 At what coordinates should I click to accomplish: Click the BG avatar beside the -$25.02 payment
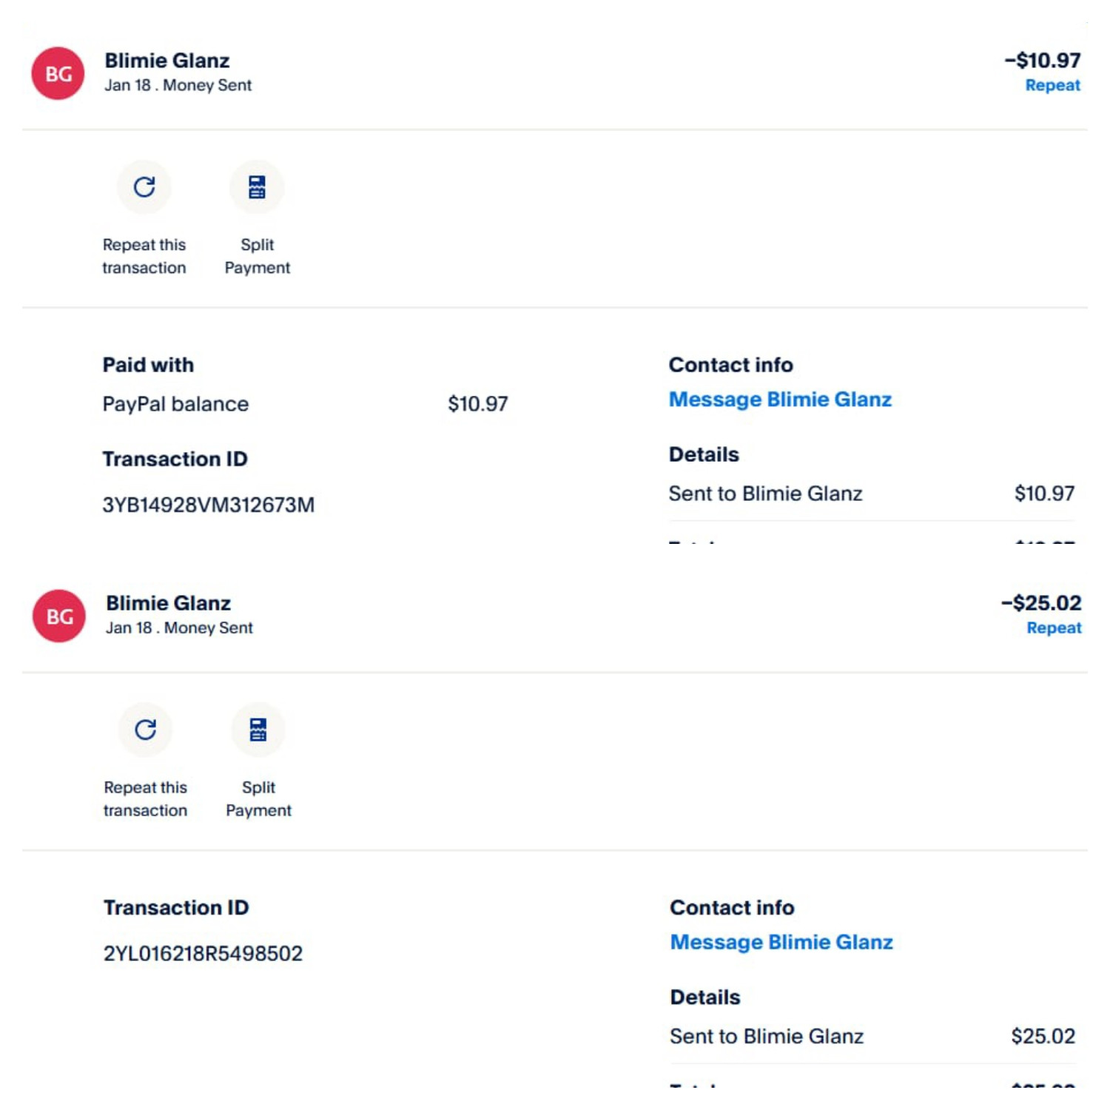pyautogui.click(x=59, y=616)
